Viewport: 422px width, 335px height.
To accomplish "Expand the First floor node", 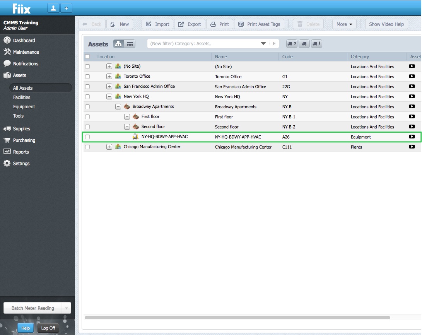I will [127, 116].
